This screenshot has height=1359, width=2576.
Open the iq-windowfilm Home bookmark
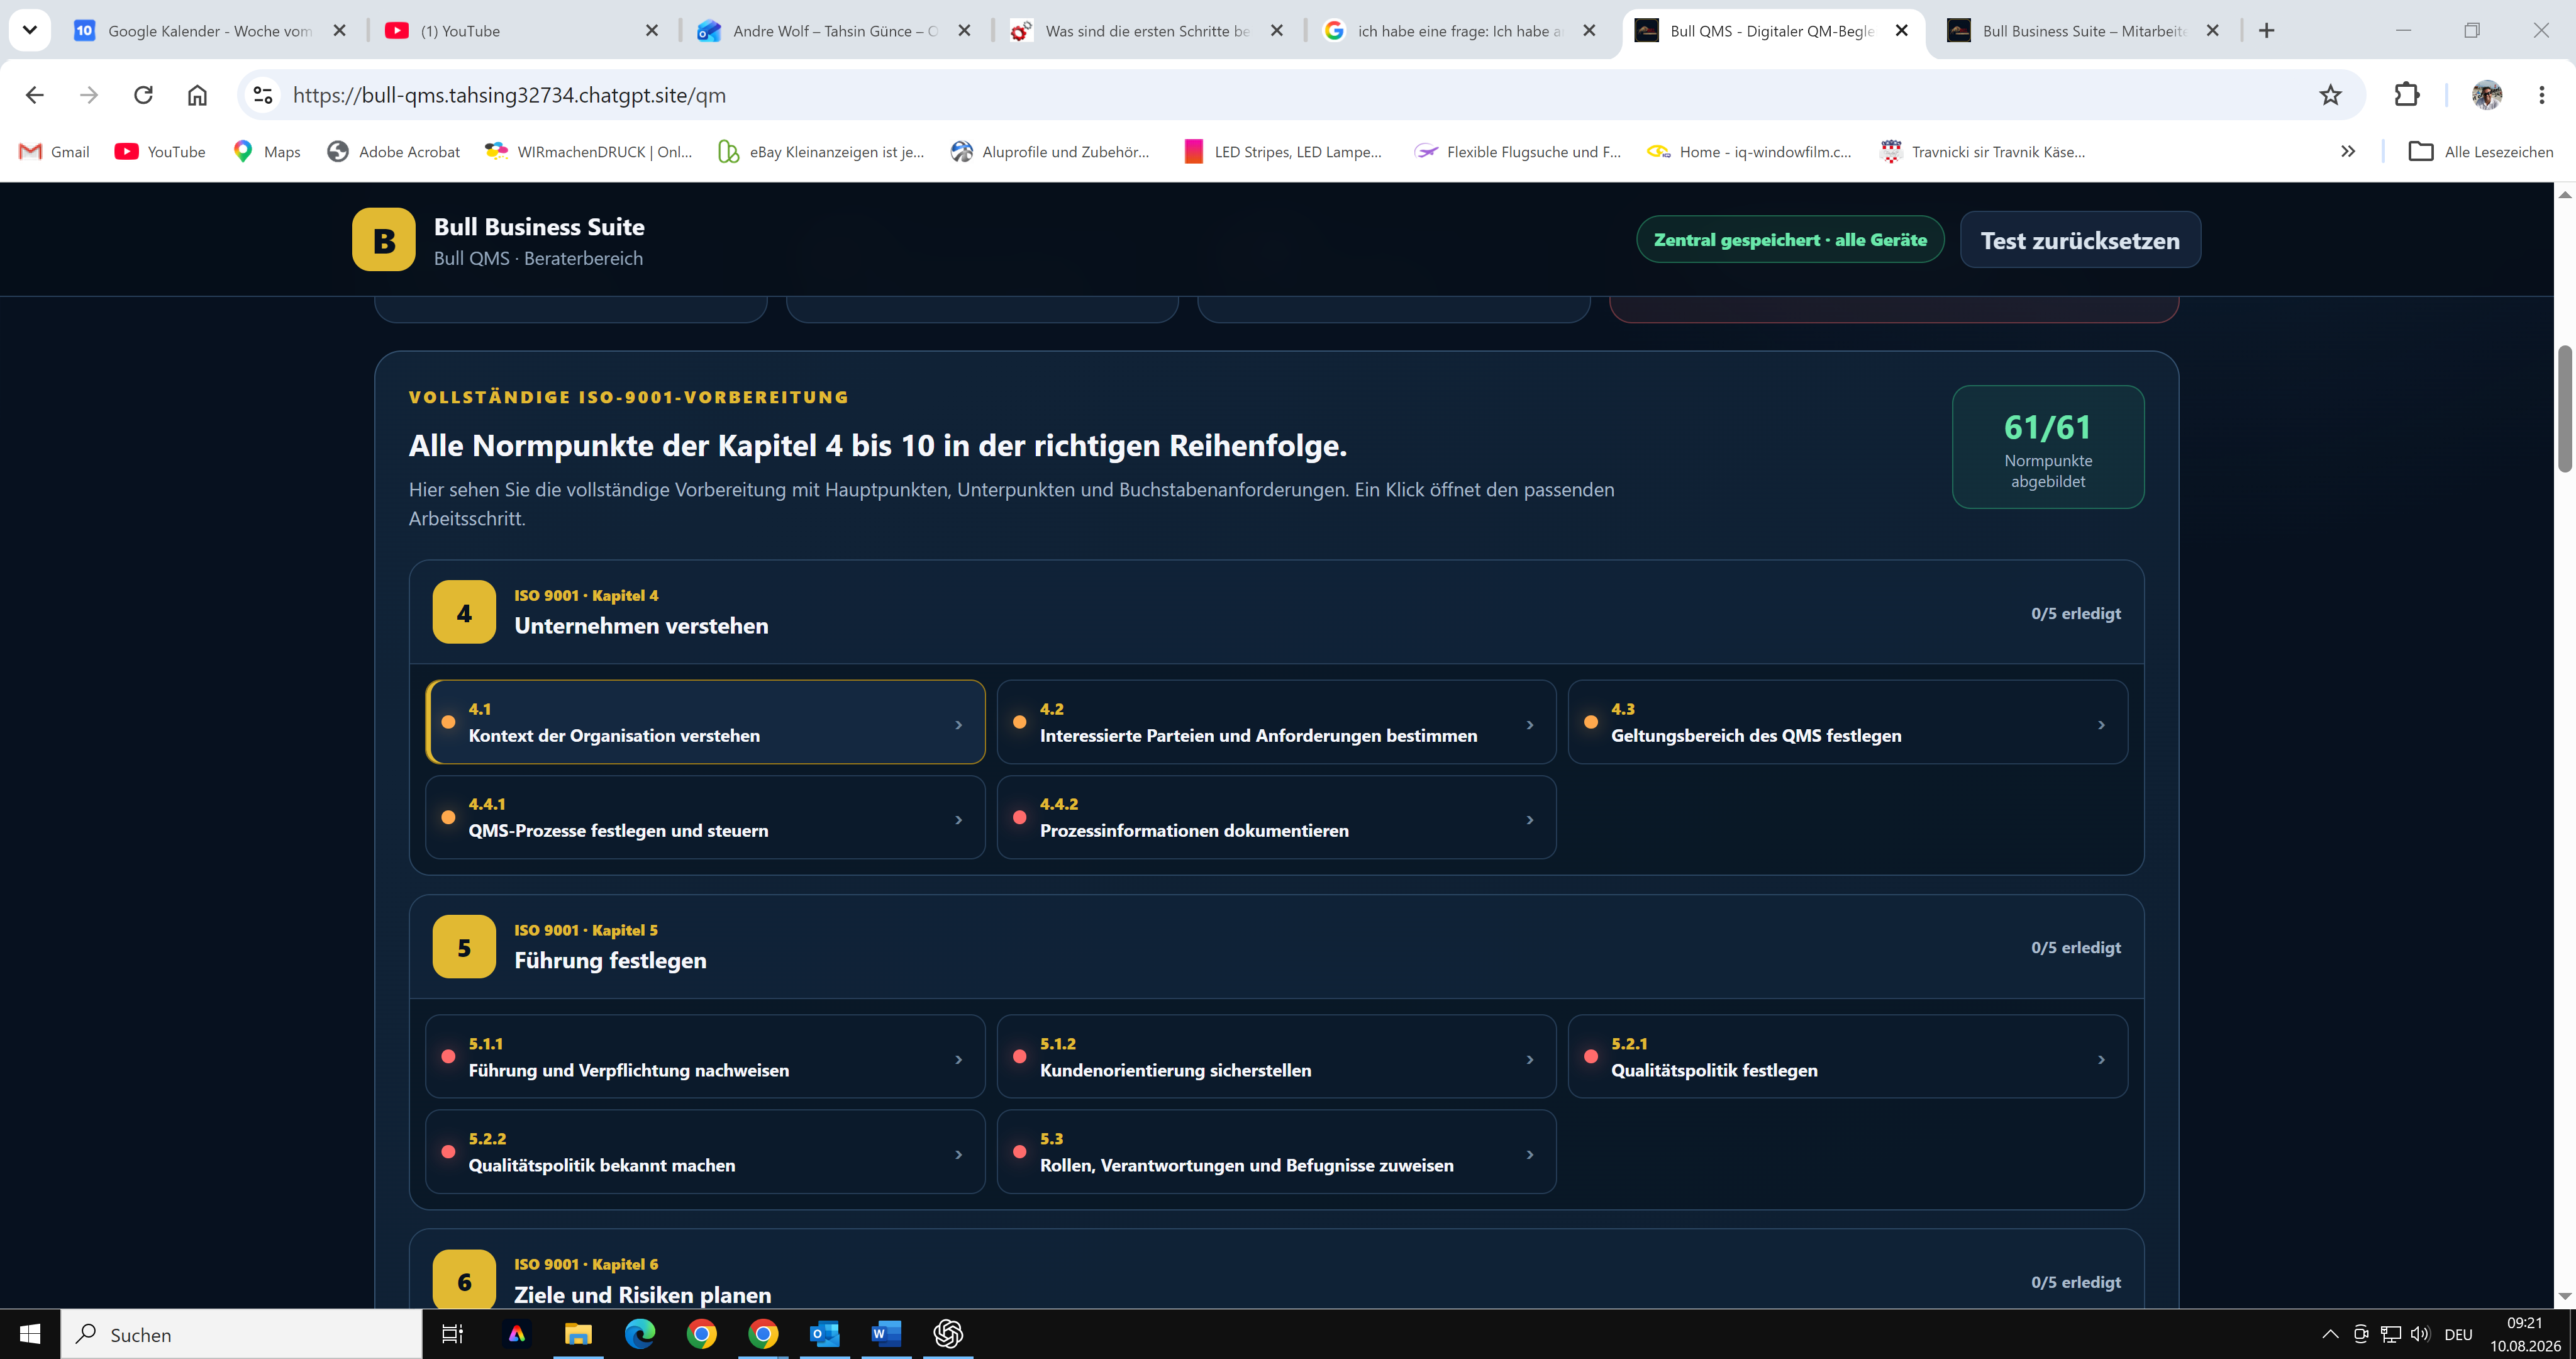[1749, 151]
